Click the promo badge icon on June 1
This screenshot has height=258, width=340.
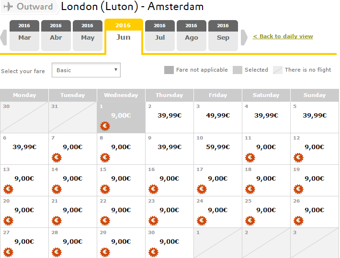point(105,126)
